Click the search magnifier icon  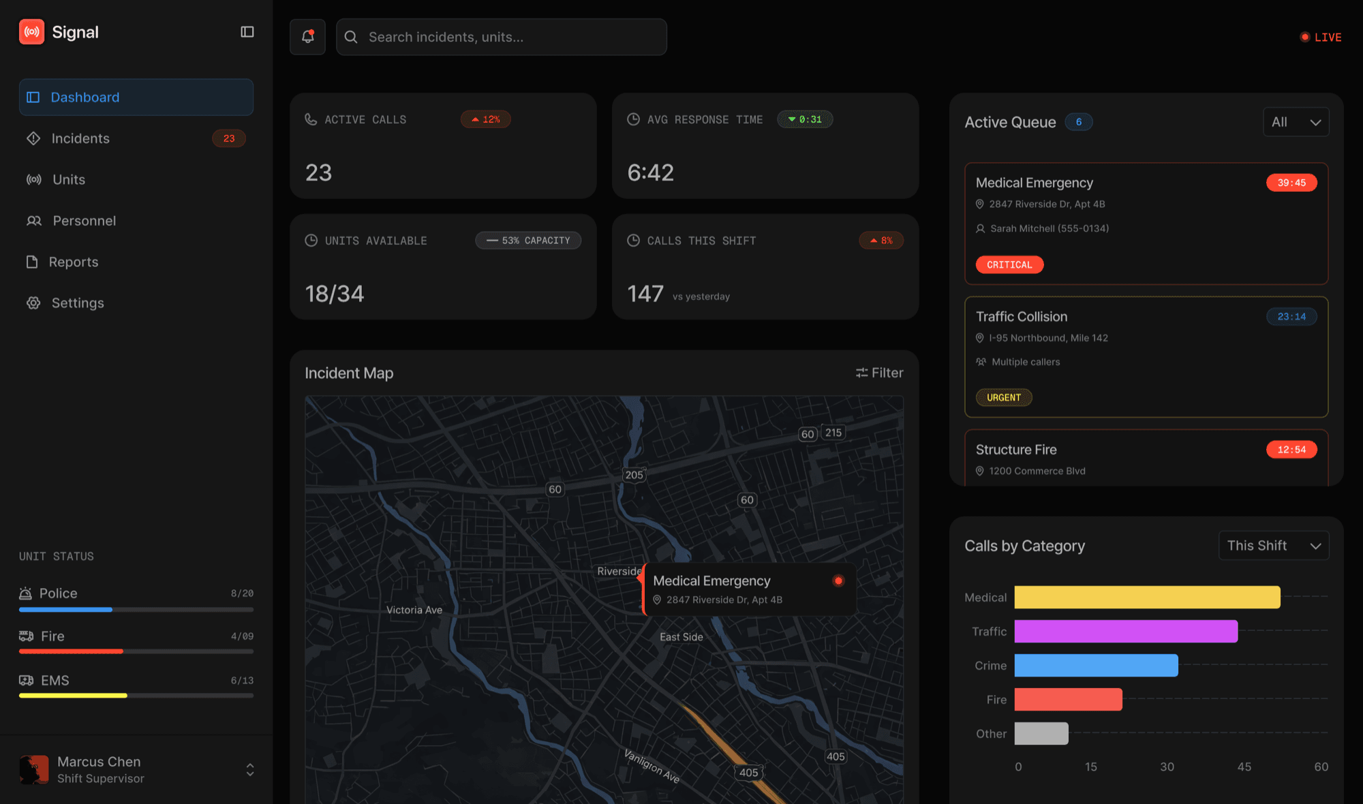click(351, 37)
